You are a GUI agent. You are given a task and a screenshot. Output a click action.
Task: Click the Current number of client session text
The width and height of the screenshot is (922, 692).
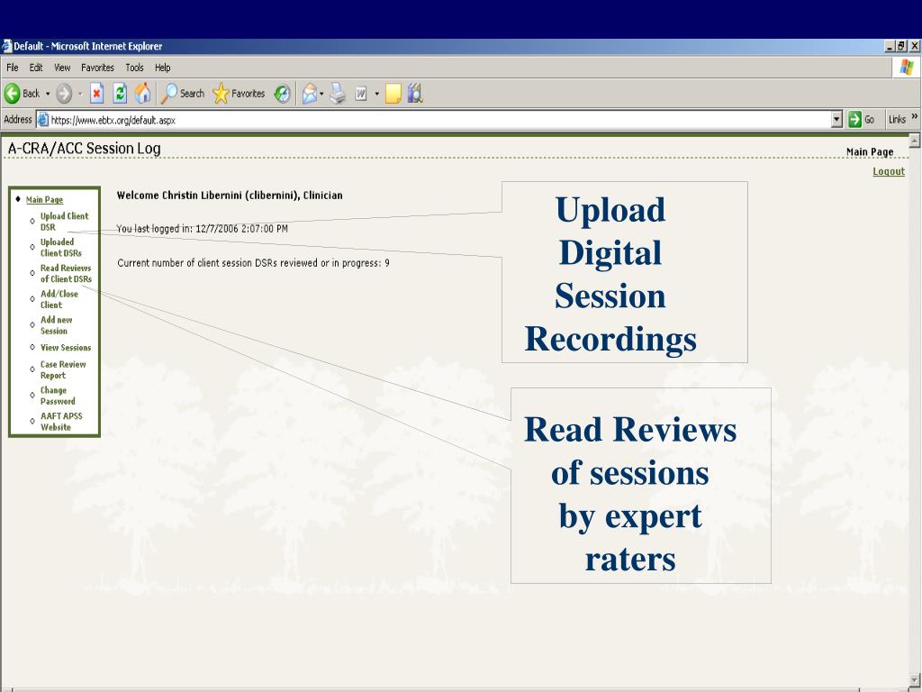(x=253, y=263)
